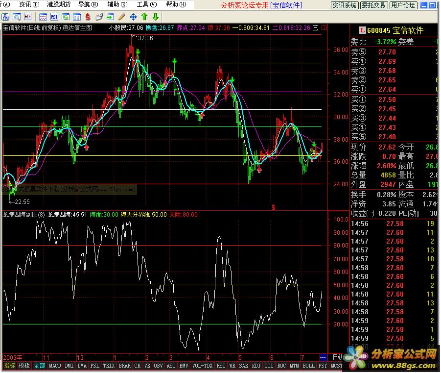Click the 龙腾四海副图(8) indicator title
This screenshot has height=373, width=441.
point(23,215)
